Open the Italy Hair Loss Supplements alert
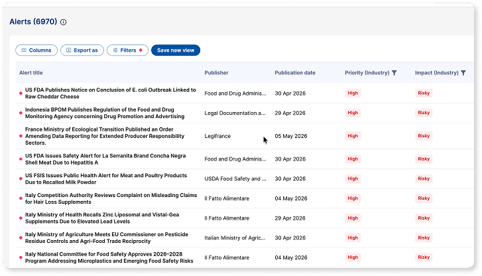482x276 pixels. [111, 198]
